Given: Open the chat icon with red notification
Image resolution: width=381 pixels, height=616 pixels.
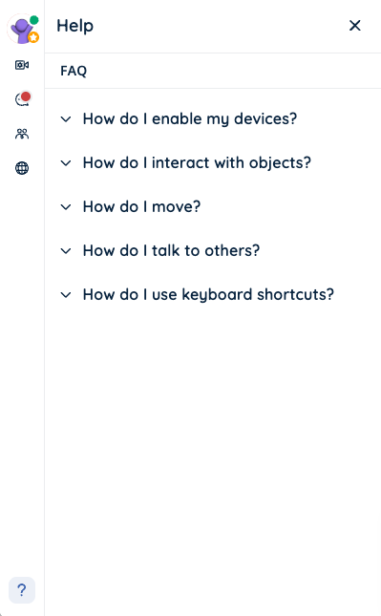Looking at the screenshot, I should [x=22, y=99].
